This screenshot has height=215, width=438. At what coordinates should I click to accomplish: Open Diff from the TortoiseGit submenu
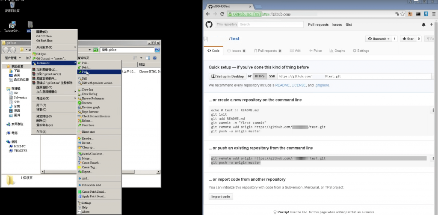coord(99,78)
